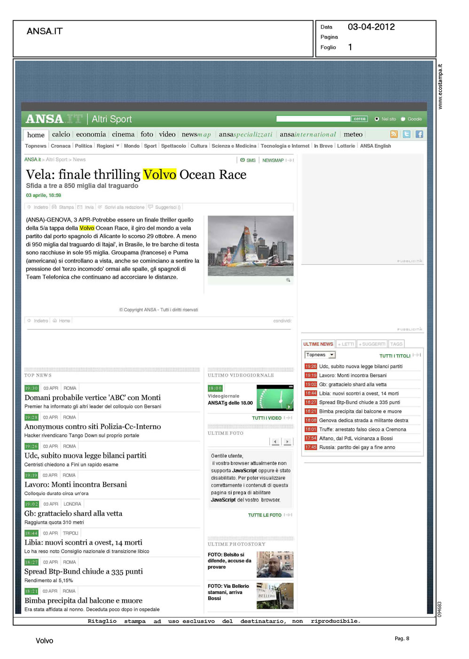This screenshot has height=659, width=469.
Task: Click into the site search field
Action: (x=313, y=119)
